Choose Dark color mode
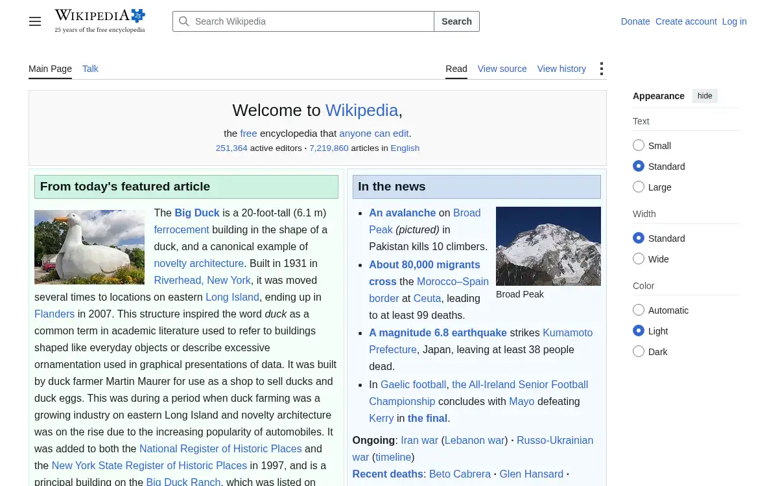The height and width of the screenshot is (486, 778). tap(639, 352)
